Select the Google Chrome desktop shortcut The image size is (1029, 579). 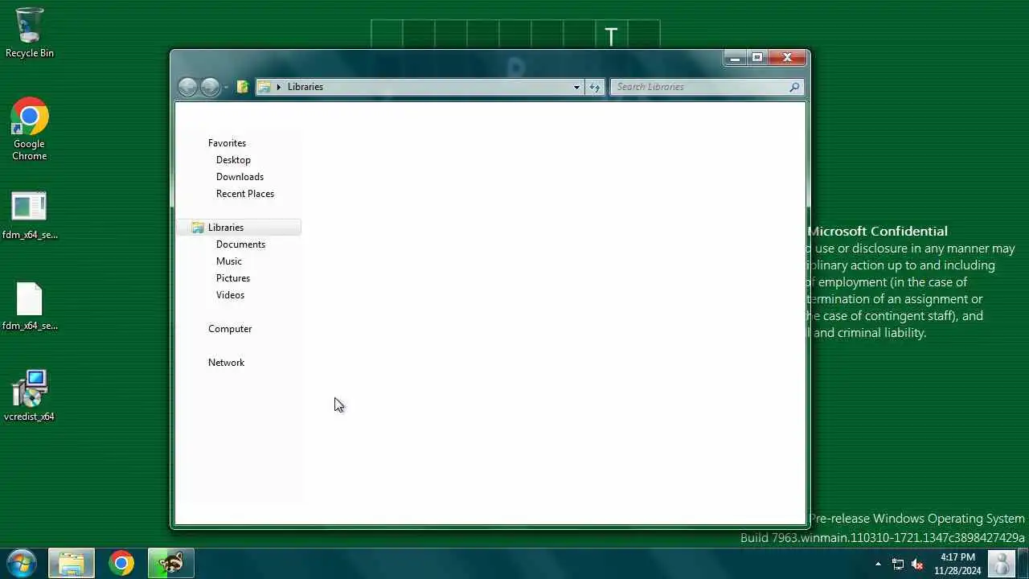30,129
